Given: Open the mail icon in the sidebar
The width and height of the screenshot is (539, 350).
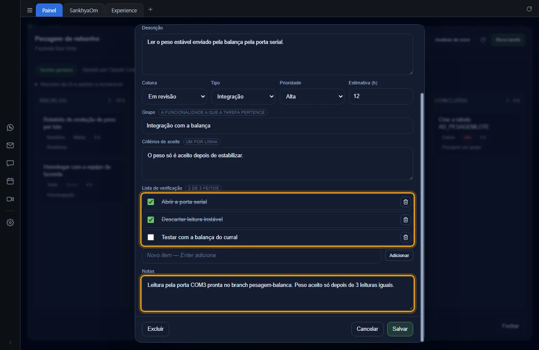Looking at the screenshot, I should 10,145.
